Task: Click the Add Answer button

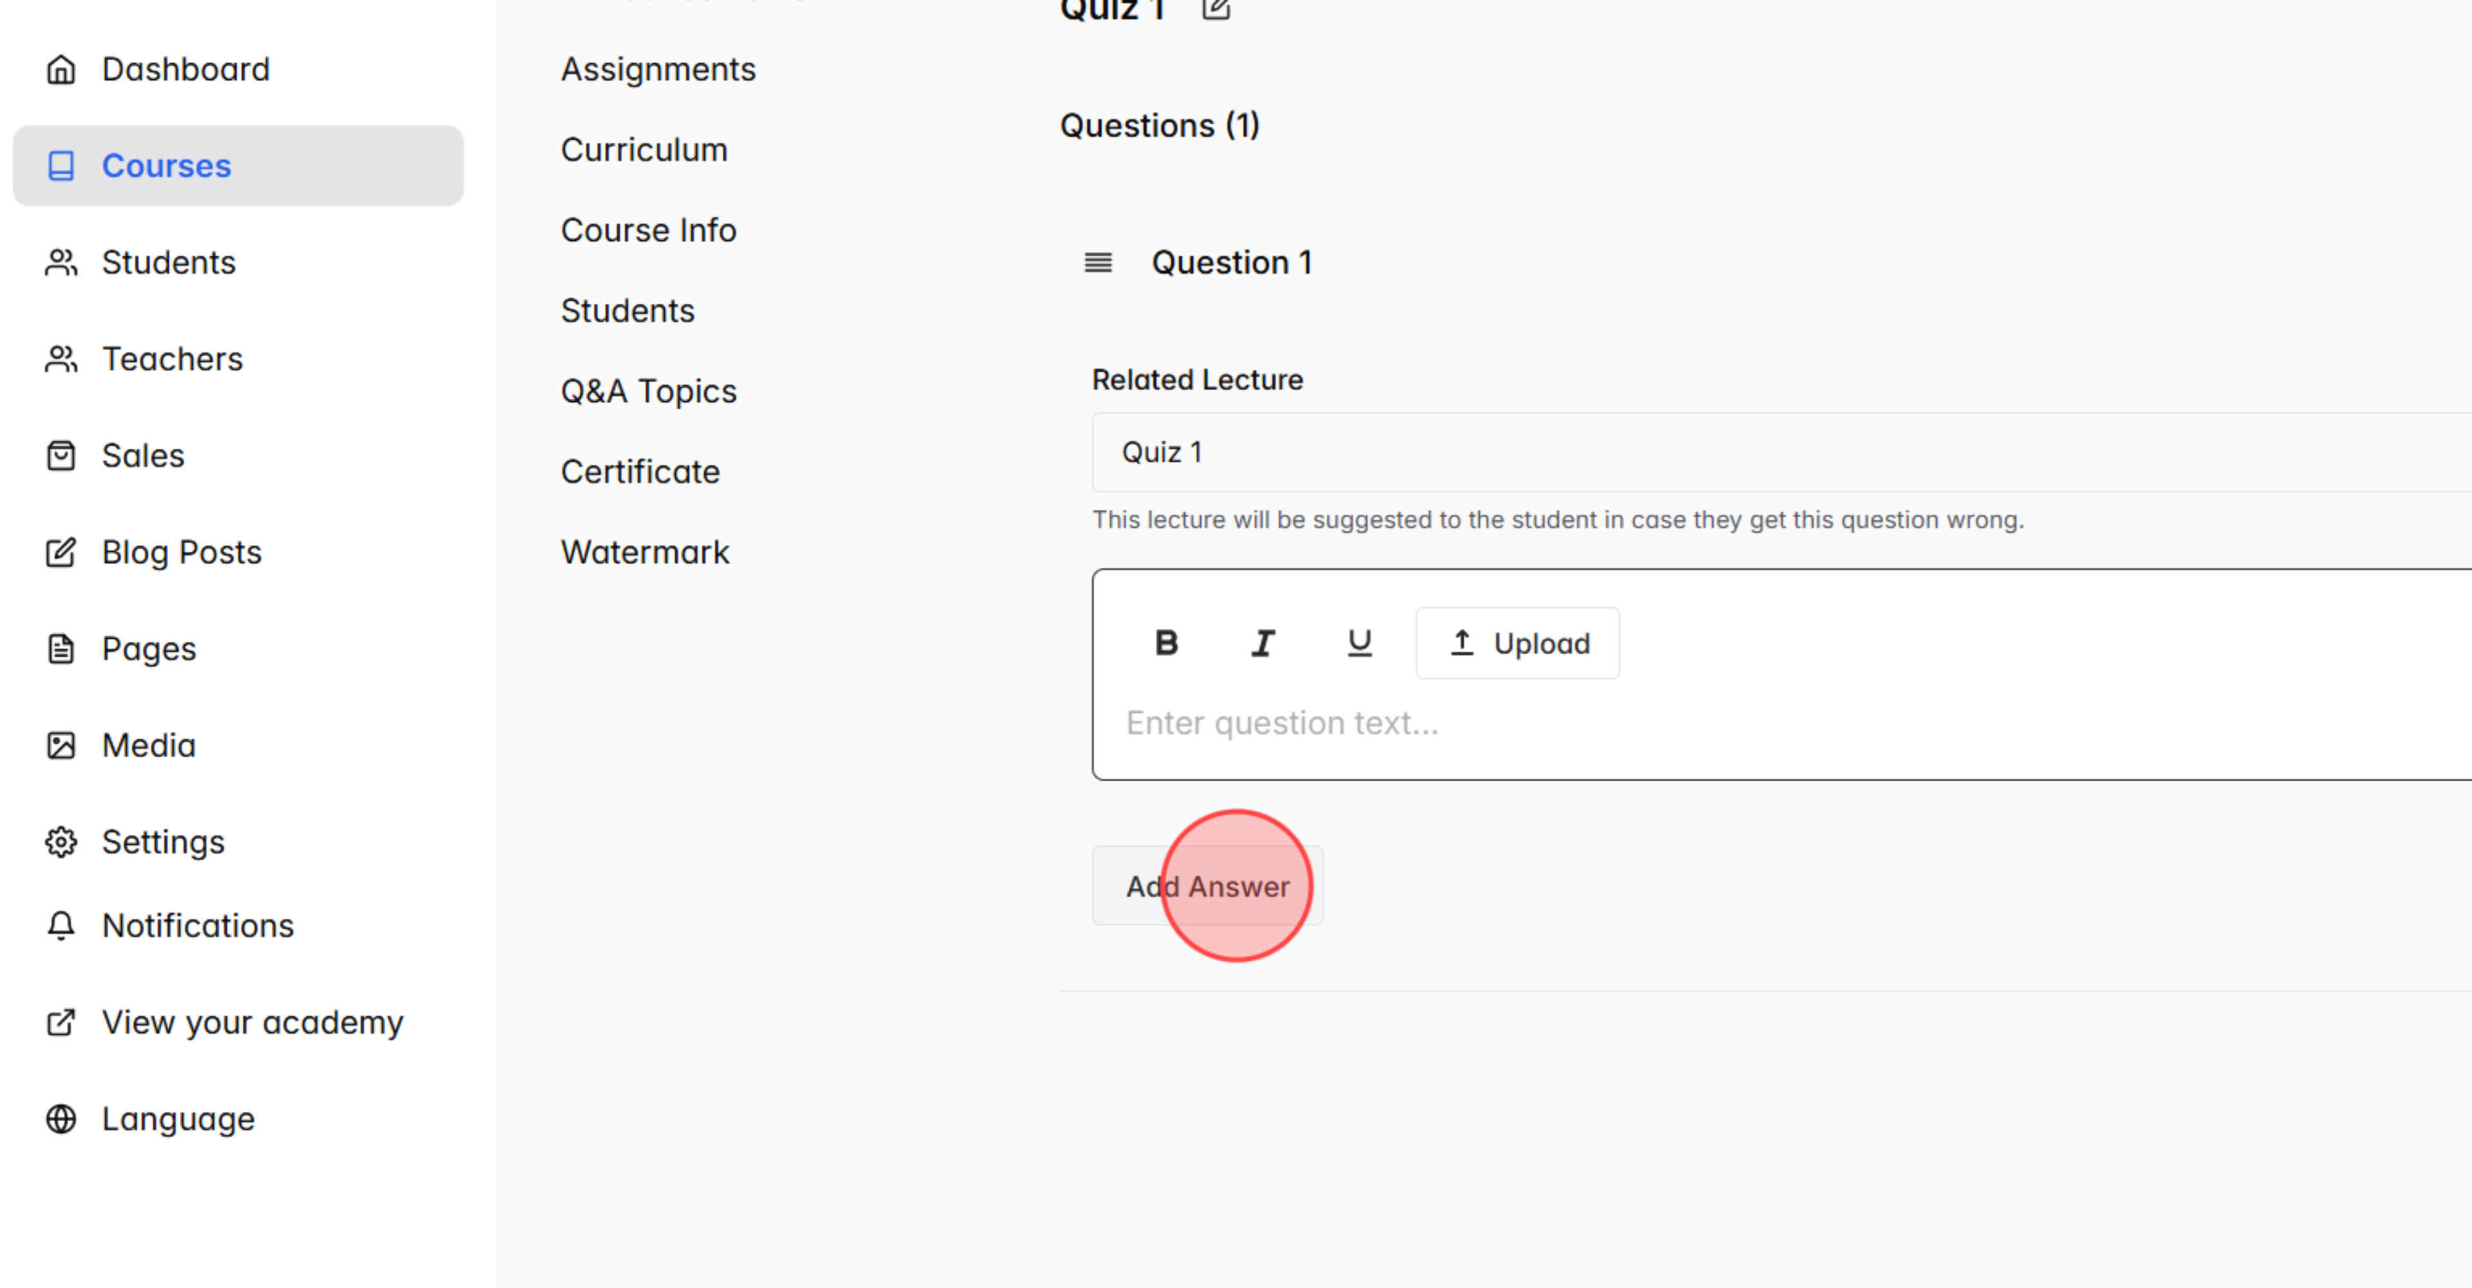Action: click(x=1207, y=886)
